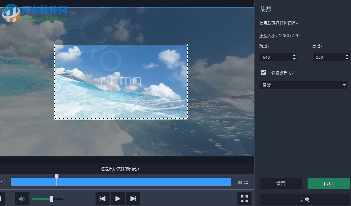
Task: Click the playhead marker on the timeline
Action: [x=57, y=177]
